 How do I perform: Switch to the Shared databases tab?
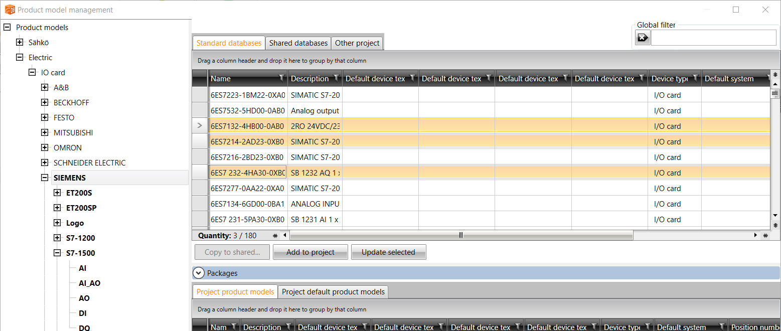298,43
